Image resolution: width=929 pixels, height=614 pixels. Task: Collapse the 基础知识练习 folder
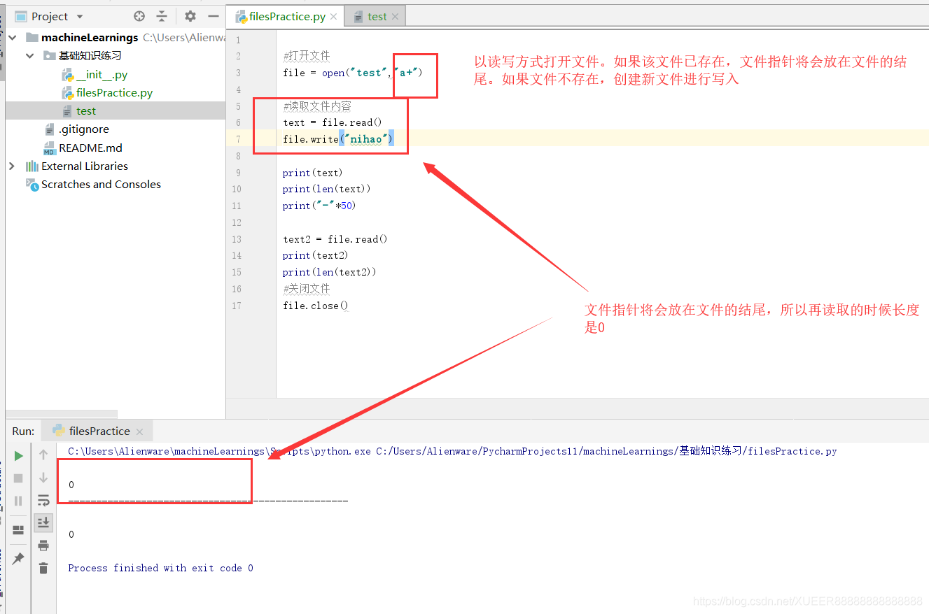[x=30, y=56]
